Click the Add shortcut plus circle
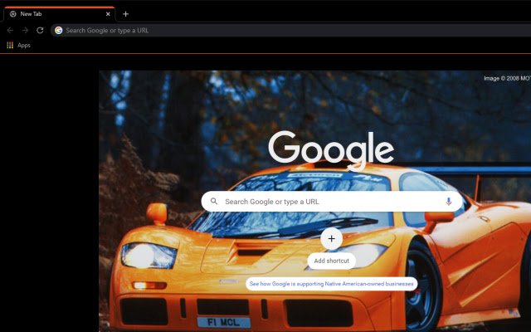The width and height of the screenshot is (531, 332). pyautogui.click(x=332, y=239)
